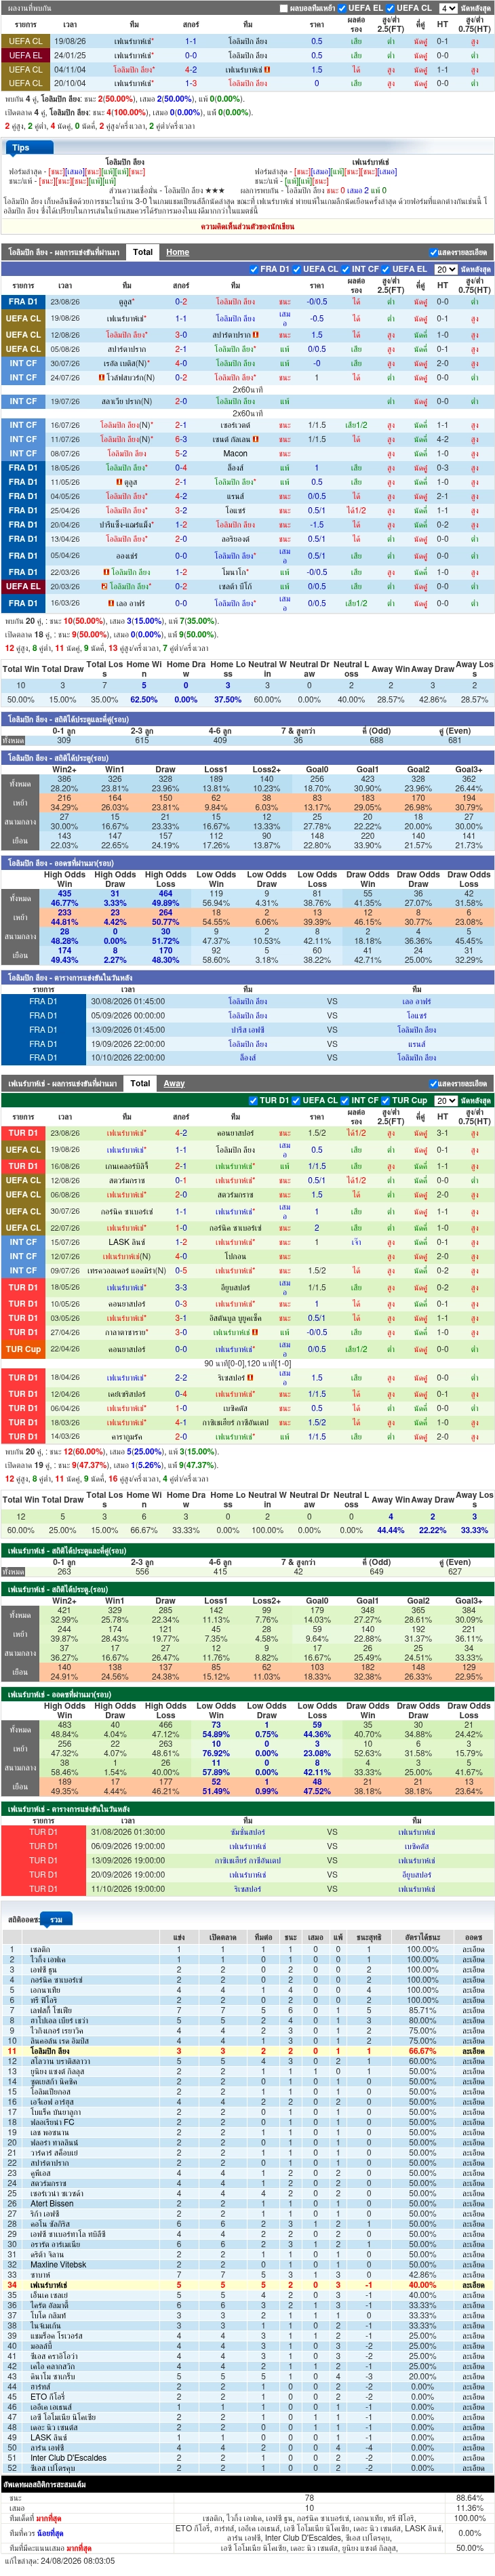Click the Odd column header in Lyon goals stats
Screen dimensions: 495x2576
point(376,731)
